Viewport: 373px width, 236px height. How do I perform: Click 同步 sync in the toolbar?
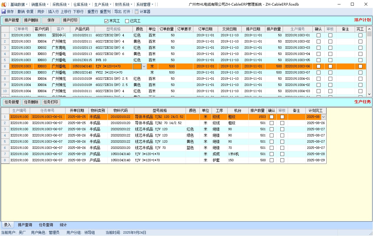click(x=41, y=12)
